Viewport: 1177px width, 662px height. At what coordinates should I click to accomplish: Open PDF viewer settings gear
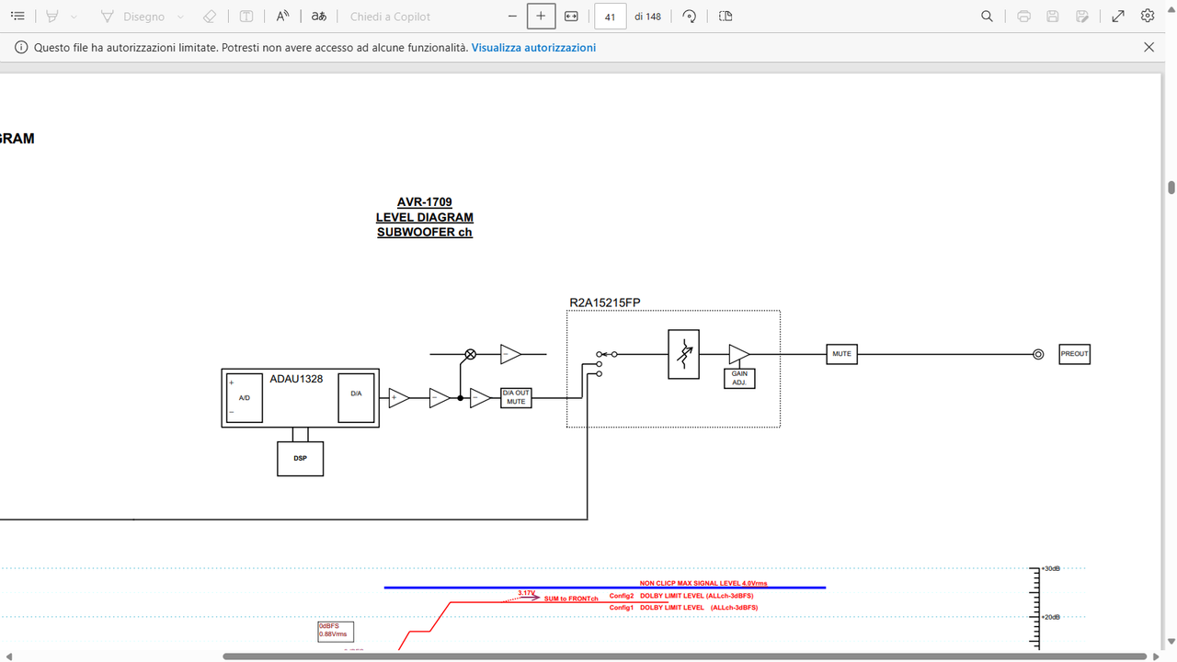pos(1148,17)
